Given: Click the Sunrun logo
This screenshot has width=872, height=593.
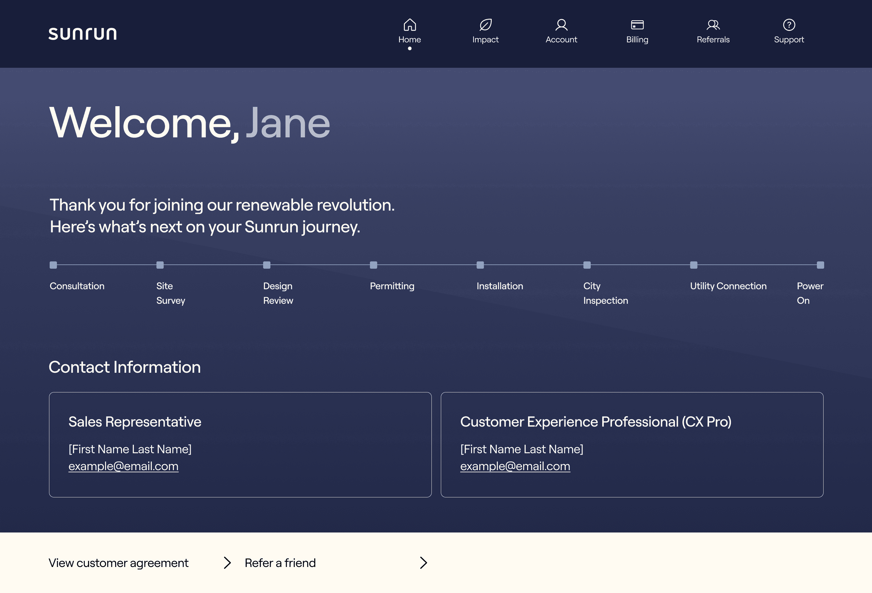Looking at the screenshot, I should coord(83,34).
